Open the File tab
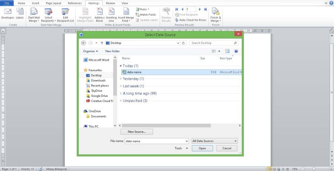The image size is (334, 171). [x=7, y=3]
